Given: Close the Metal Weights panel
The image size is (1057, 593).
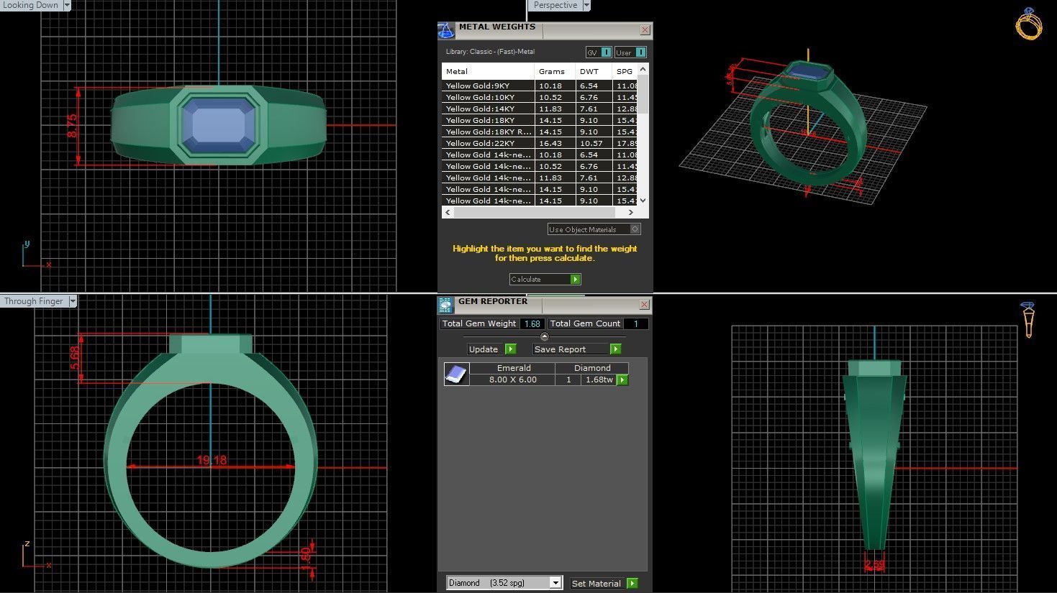Looking at the screenshot, I should (x=645, y=29).
